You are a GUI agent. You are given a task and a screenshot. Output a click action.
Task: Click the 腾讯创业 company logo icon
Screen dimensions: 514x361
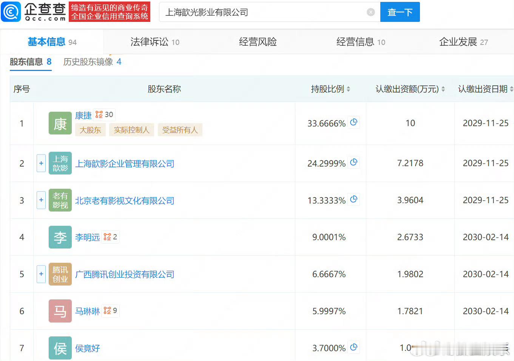[60, 274]
